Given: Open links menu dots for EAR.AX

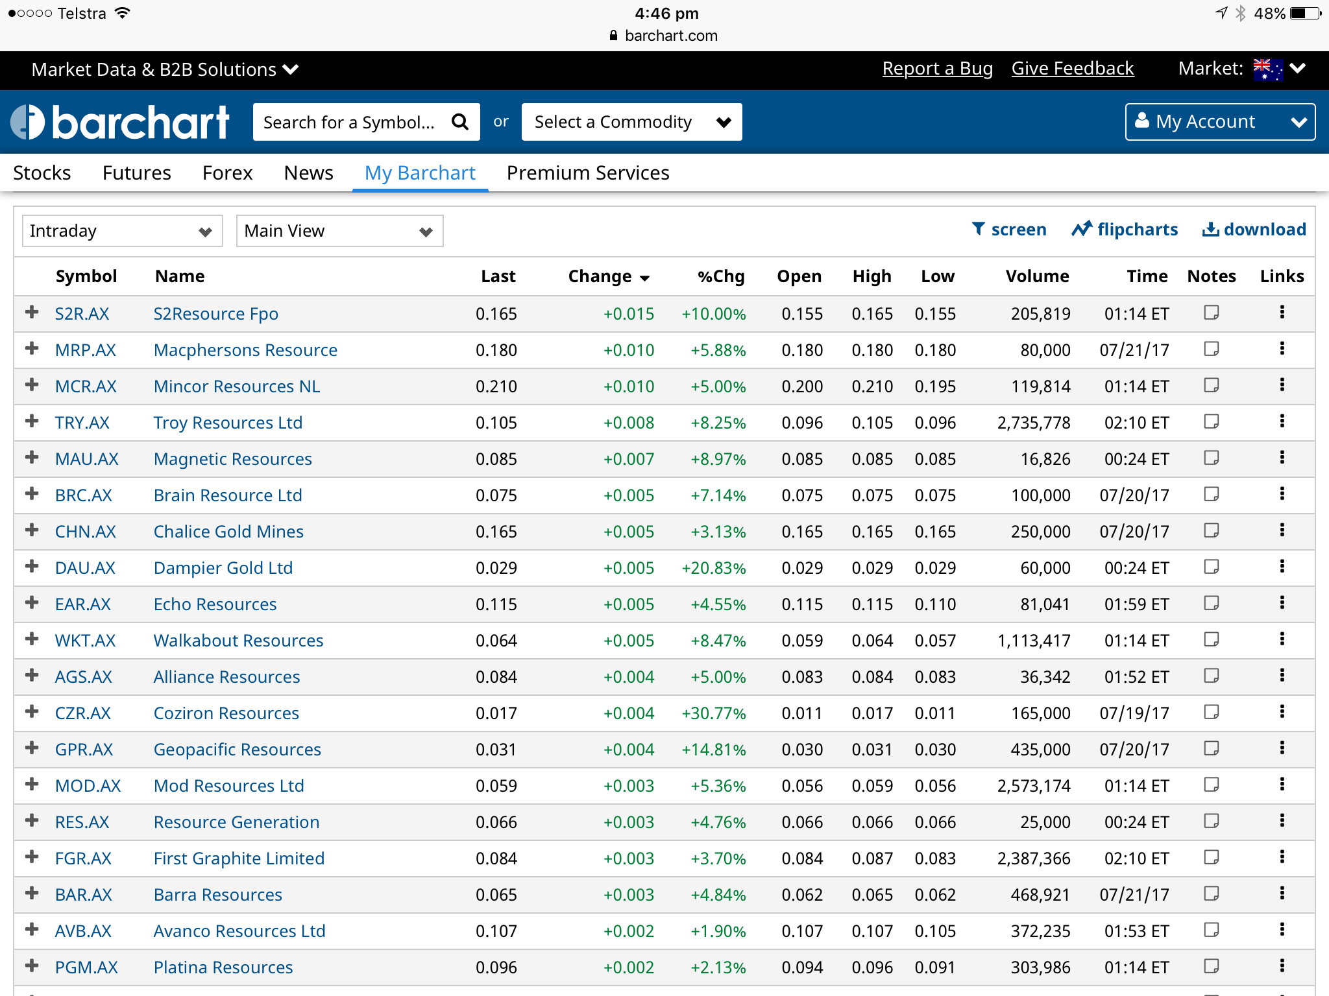Looking at the screenshot, I should (1282, 603).
